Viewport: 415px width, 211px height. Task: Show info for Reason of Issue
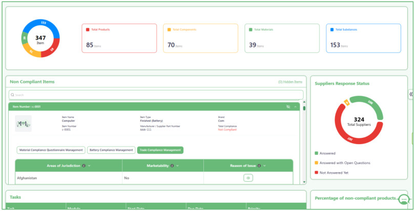point(259,166)
